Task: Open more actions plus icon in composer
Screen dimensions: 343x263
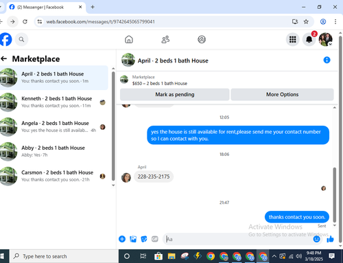Action: pos(122,239)
